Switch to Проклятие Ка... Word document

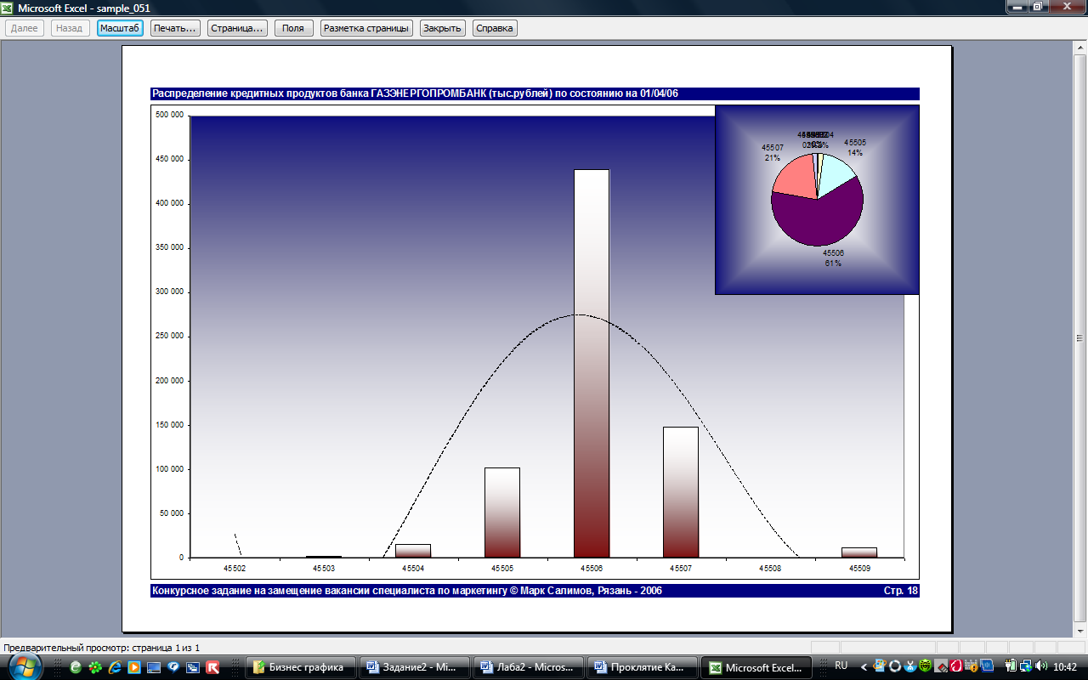643,667
